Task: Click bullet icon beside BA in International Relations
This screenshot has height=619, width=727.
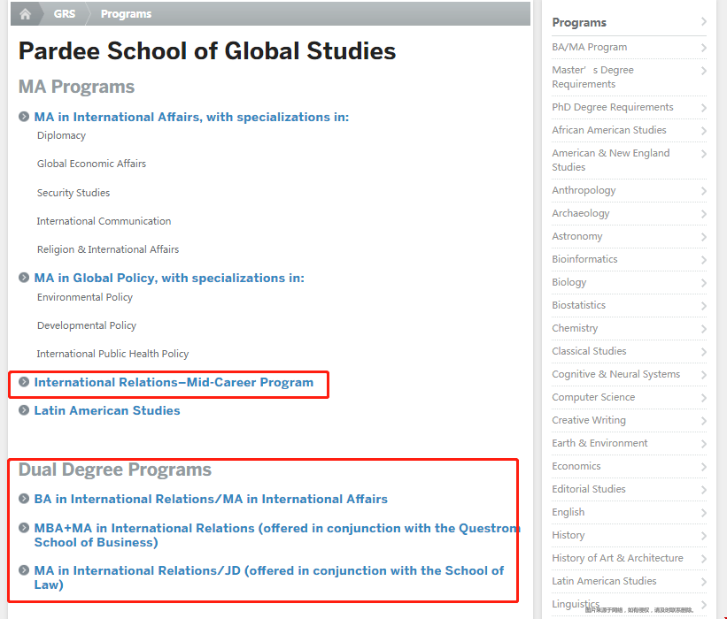Action: [x=24, y=499]
